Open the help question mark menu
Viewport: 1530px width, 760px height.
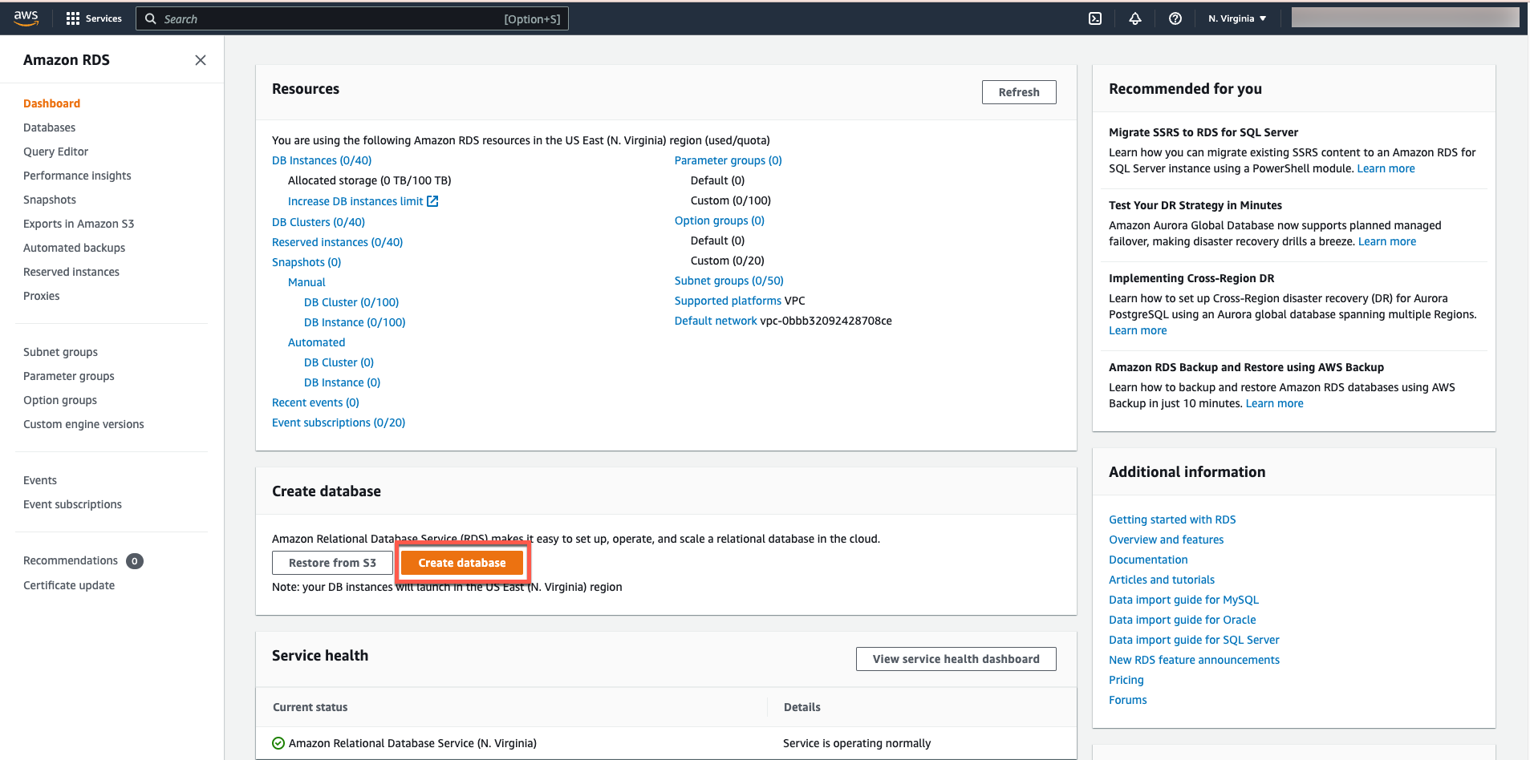click(1175, 18)
